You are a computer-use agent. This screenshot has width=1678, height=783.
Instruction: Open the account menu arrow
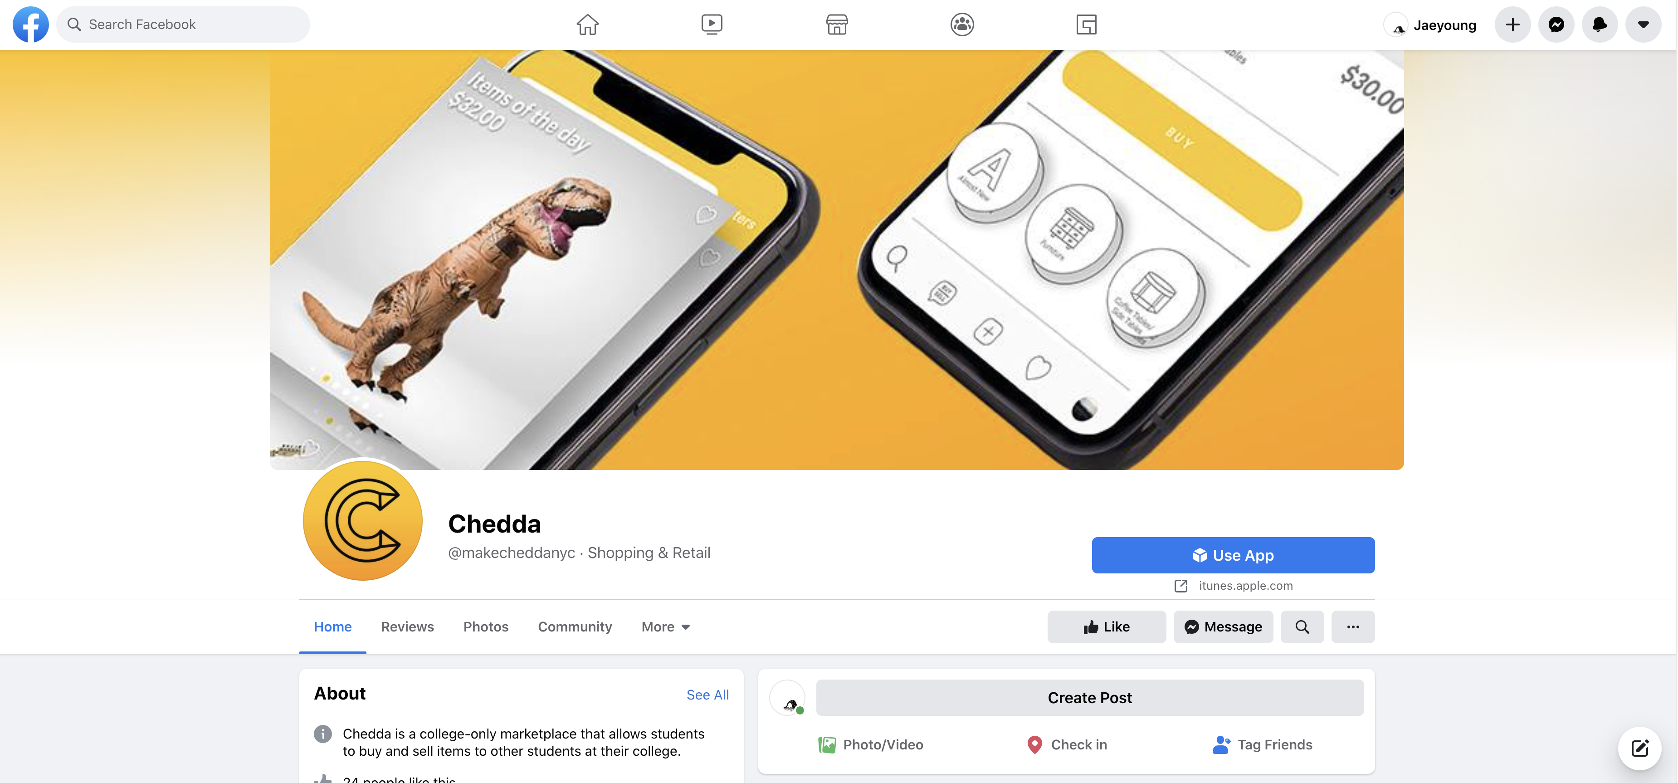click(x=1644, y=25)
